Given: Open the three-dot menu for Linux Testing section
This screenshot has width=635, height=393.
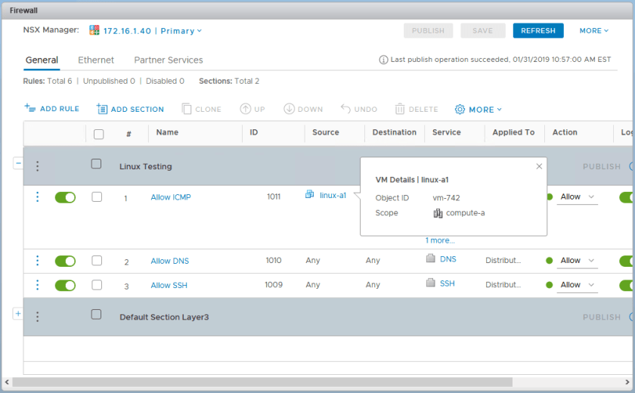Looking at the screenshot, I should point(37,166).
